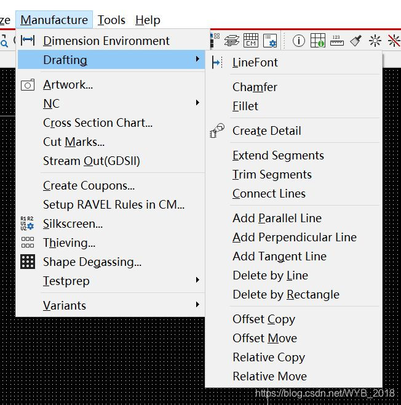Choose Create Detail in Drafting submenu
The width and height of the screenshot is (401, 405).
pyautogui.click(x=266, y=130)
